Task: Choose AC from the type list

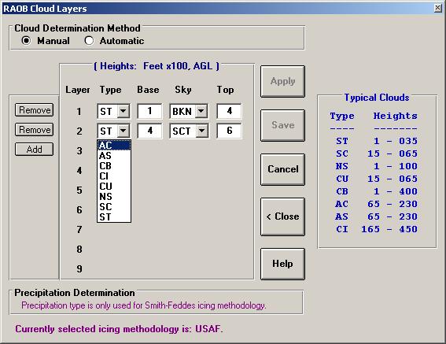Action: [x=114, y=145]
